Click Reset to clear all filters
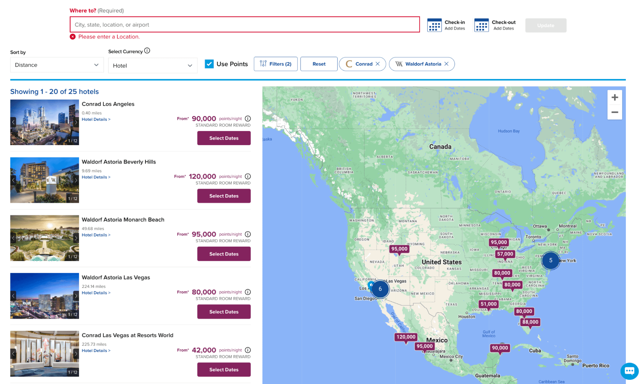The height and width of the screenshot is (384, 639). [x=319, y=64]
